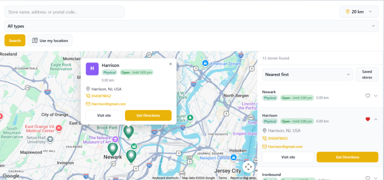The image size is (384, 180).
Task: Open map camera pan controls
Action: (248, 167)
